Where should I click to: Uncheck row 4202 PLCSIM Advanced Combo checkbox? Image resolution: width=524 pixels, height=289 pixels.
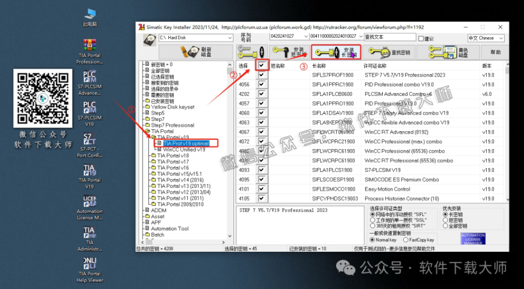[261, 94]
